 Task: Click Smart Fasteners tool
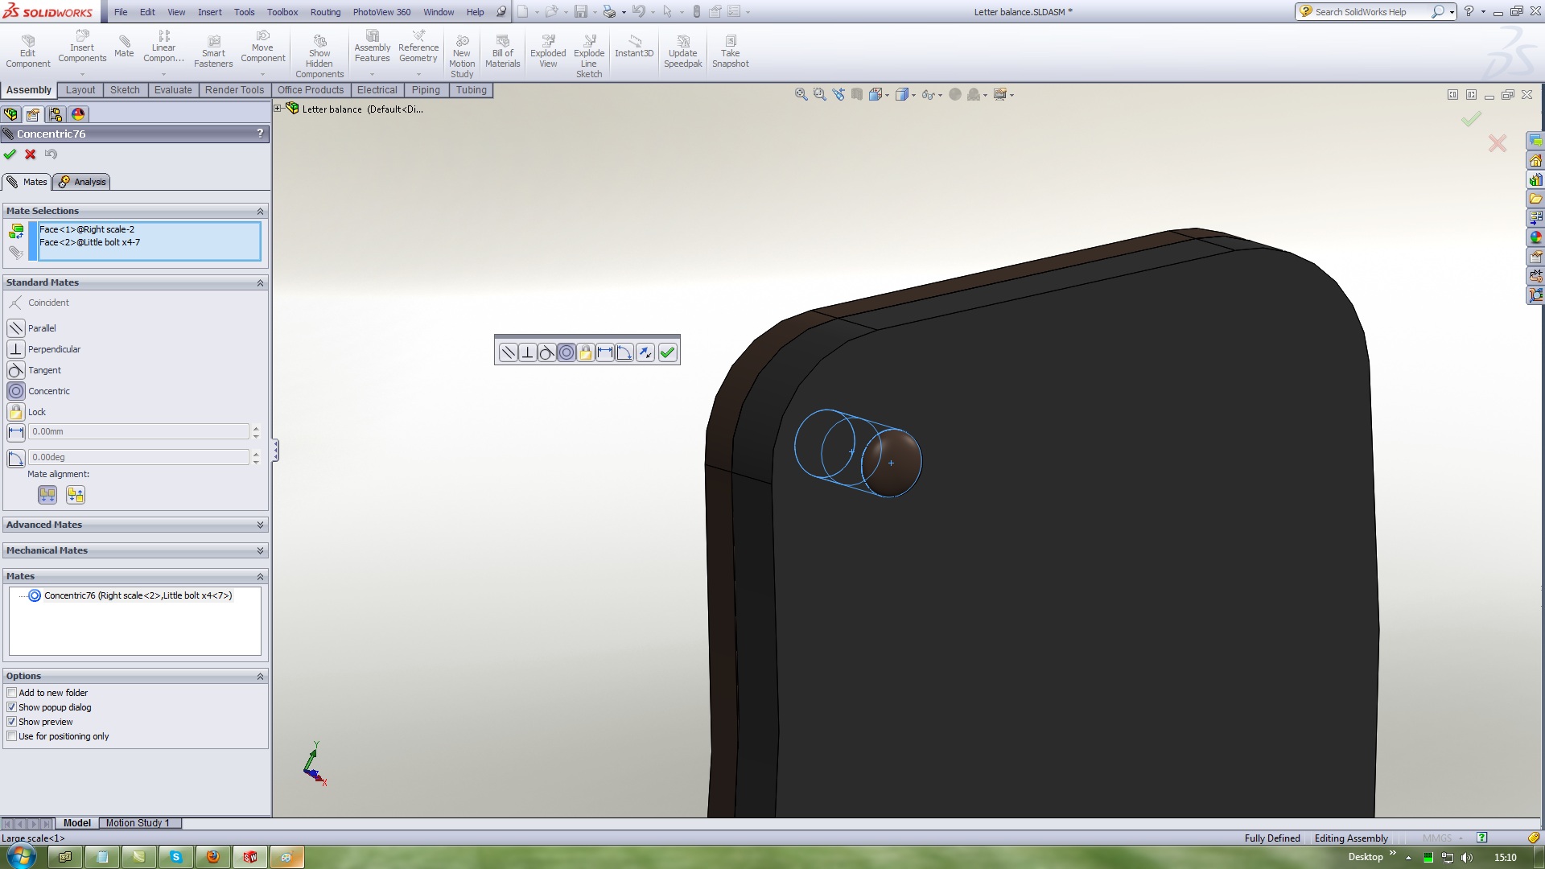[213, 51]
